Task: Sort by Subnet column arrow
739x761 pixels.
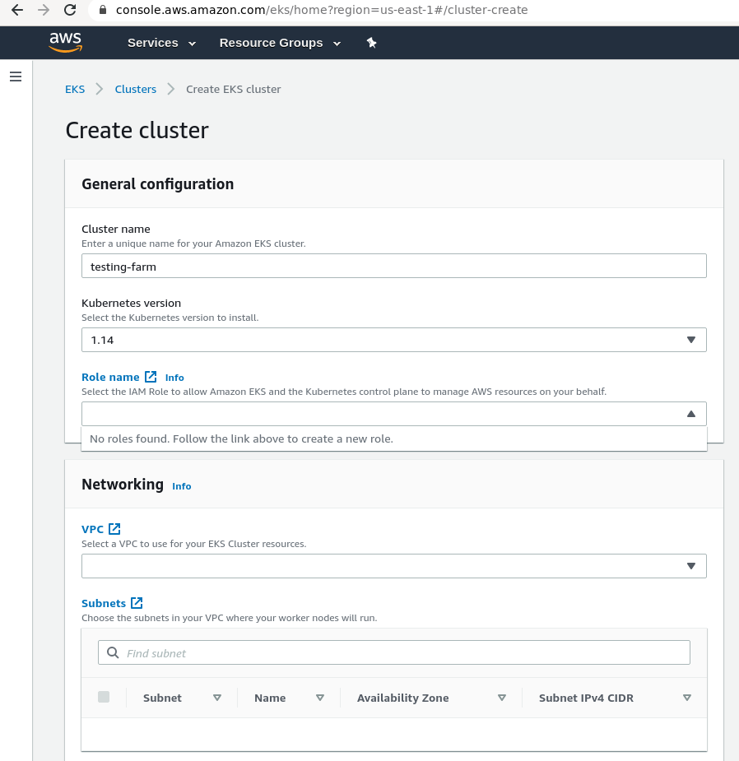Action: tap(217, 698)
